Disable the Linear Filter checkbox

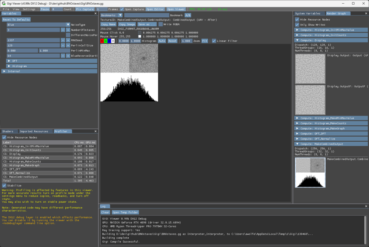(214, 41)
